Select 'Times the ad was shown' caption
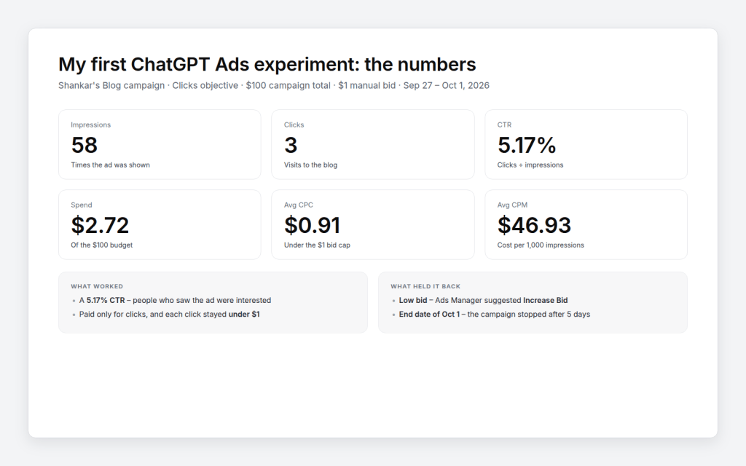Screen dimensions: 746x466 (x=111, y=165)
